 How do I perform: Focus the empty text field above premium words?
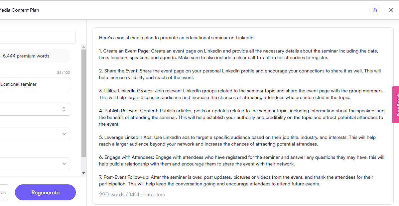click(x=37, y=37)
